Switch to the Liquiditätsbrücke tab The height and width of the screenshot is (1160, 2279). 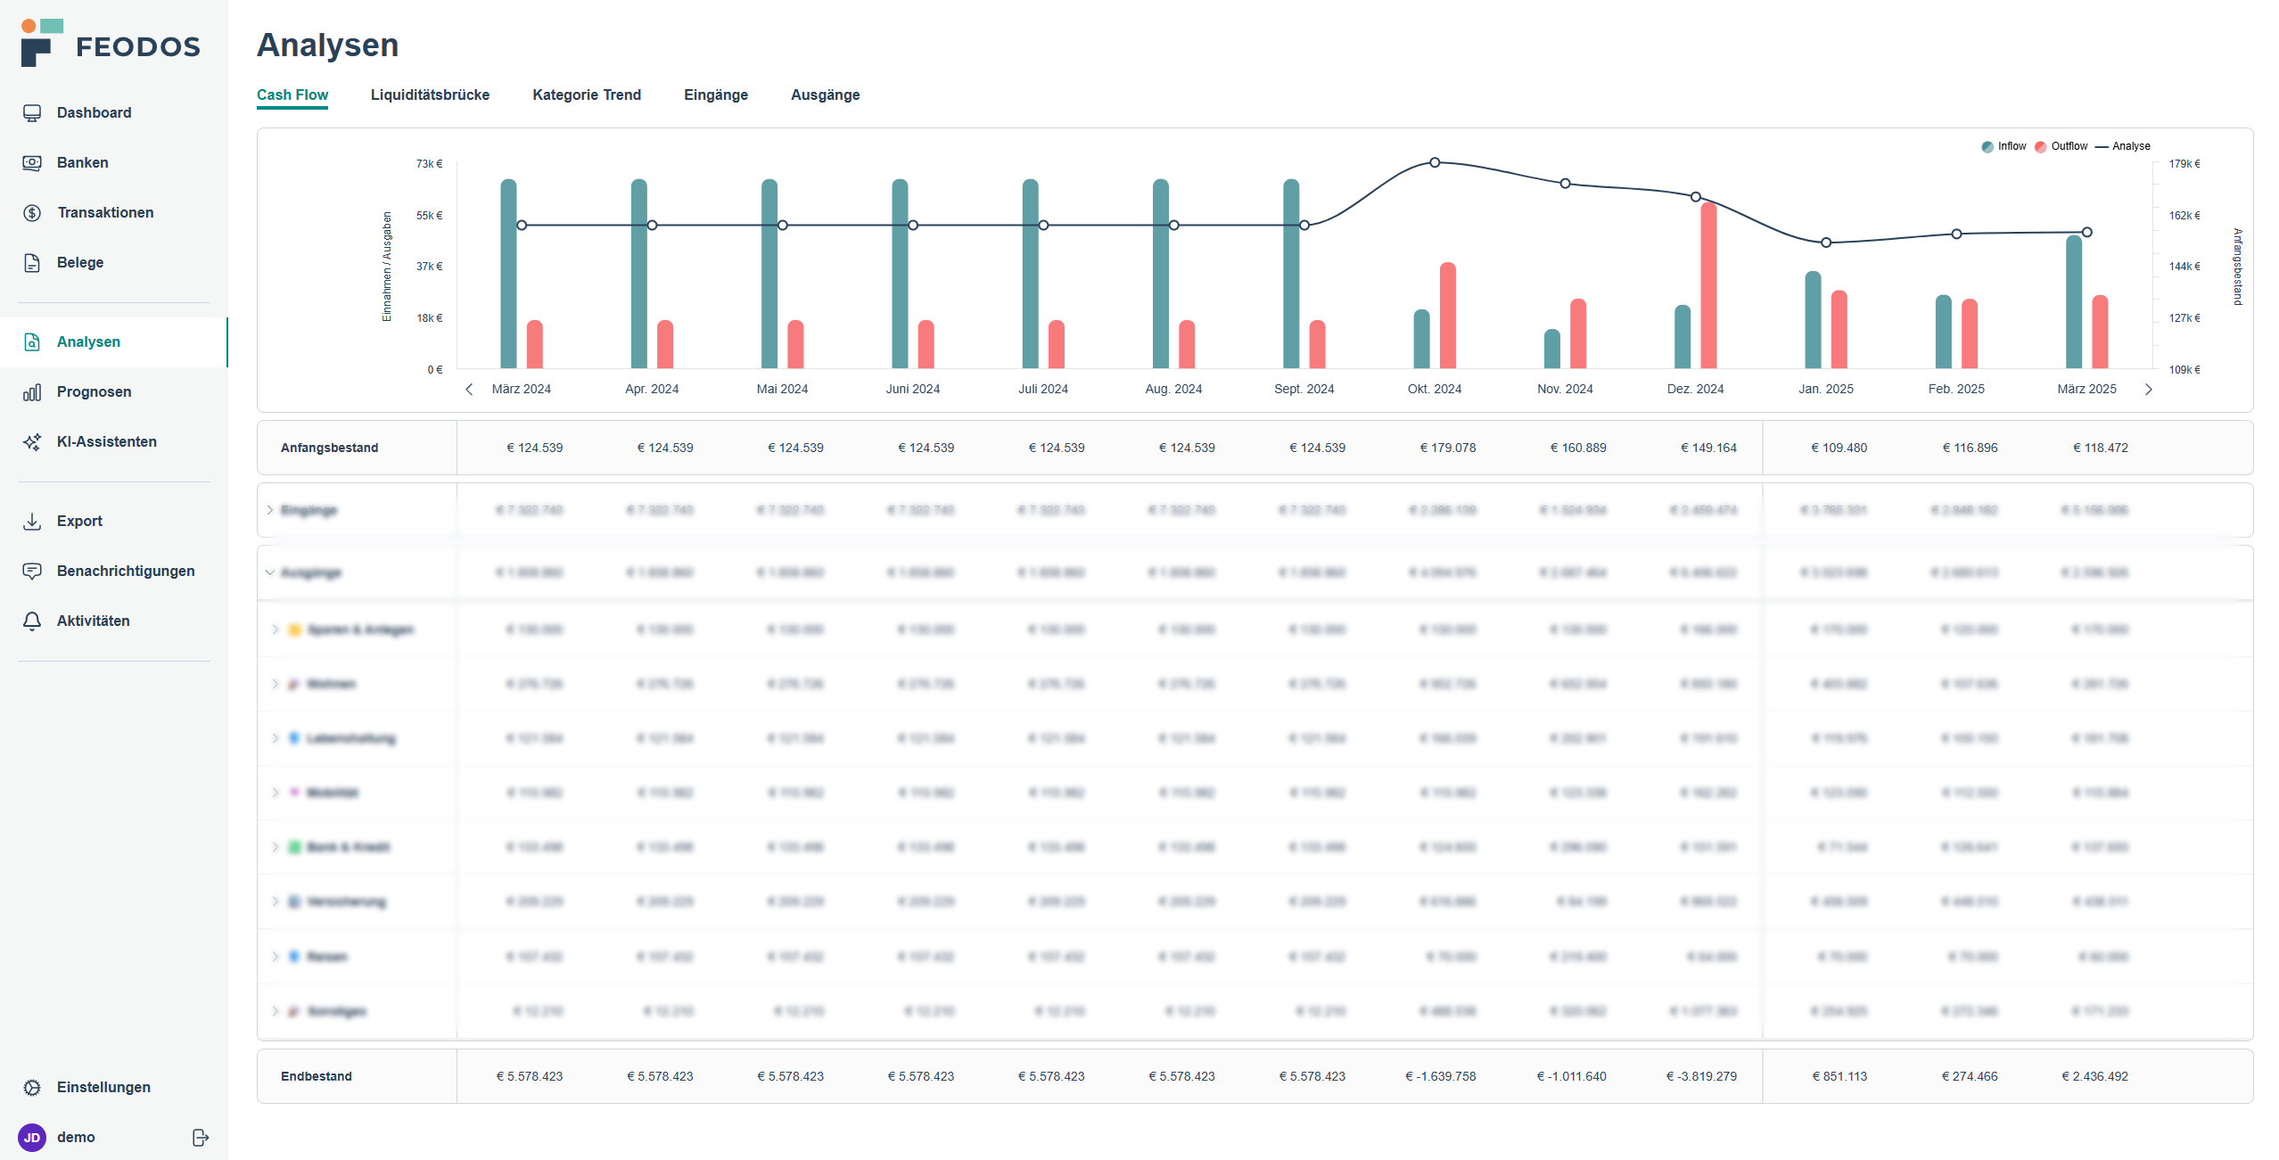(430, 95)
